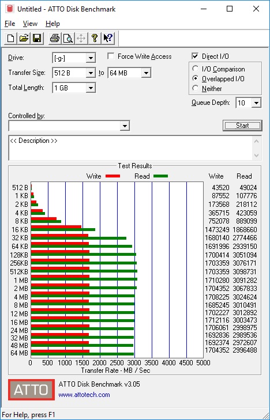Enable the Force Write Access checkbox
Image resolution: width=270 pixels, height=420 pixels.
[111, 56]
